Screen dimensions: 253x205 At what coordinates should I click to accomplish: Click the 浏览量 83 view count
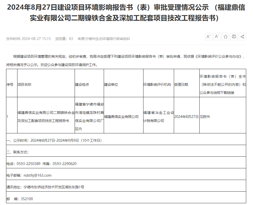point(64,39)
